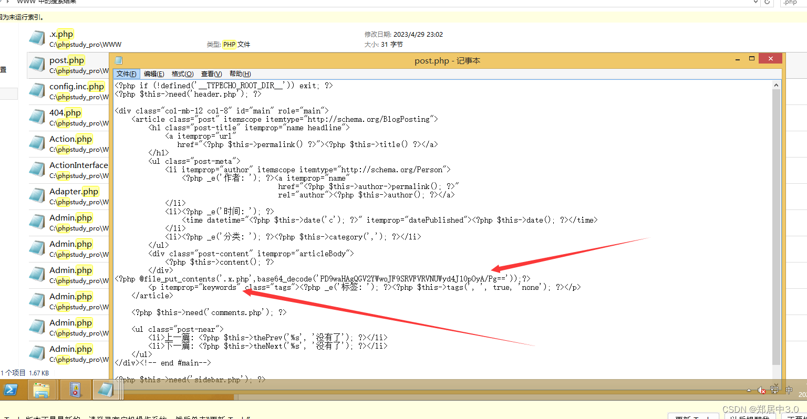Open the 编辑(E) menu in Notepad

tap(154, 74)
